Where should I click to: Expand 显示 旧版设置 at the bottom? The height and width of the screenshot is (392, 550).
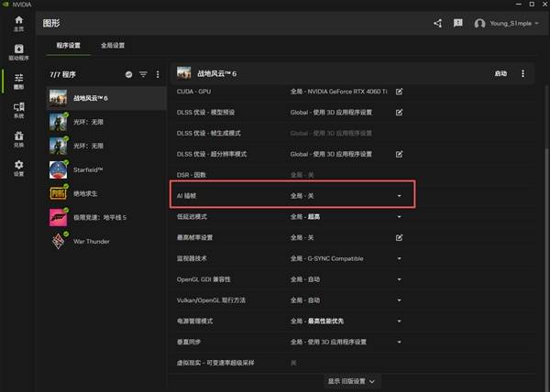pos(352,380)
